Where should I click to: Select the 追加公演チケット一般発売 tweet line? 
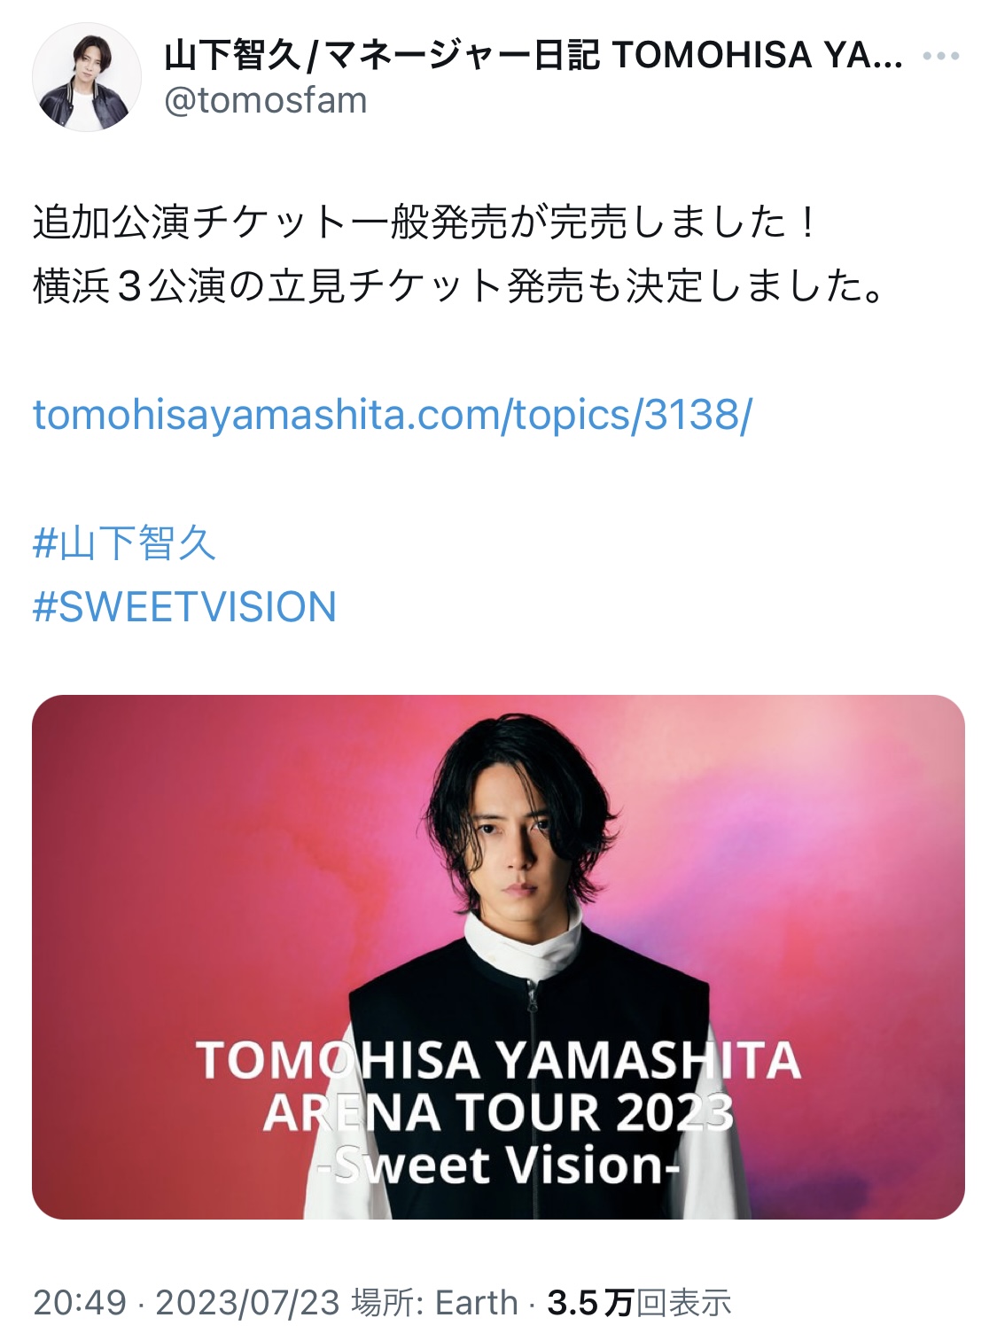tap(425, 222)
